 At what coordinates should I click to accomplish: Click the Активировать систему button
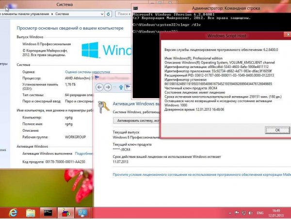coord(136,121)
